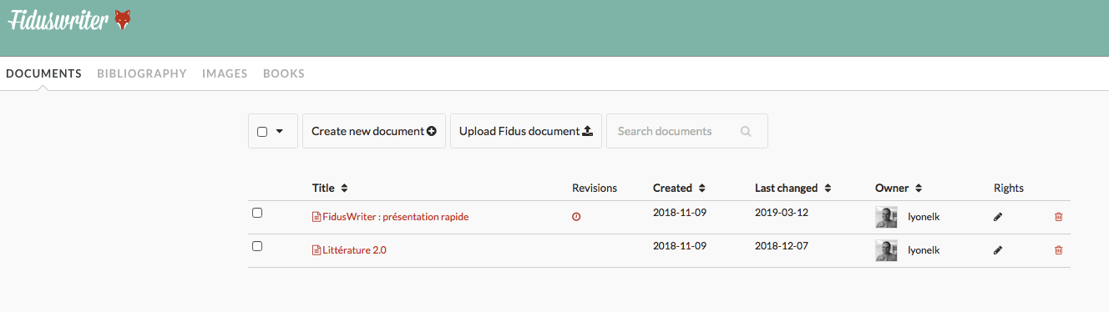
Task: Delete Littérature 2.0 via trash icon
Action: pos(1059,250)
